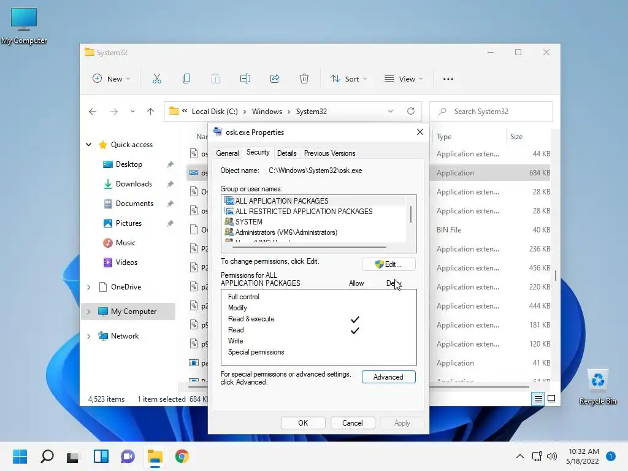
Task: Open the New dropdown menu
Action: point(112,79)
